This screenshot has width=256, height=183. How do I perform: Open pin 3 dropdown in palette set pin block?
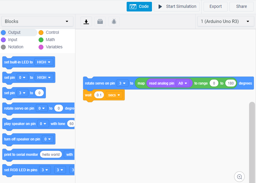(x=22, y=93)
